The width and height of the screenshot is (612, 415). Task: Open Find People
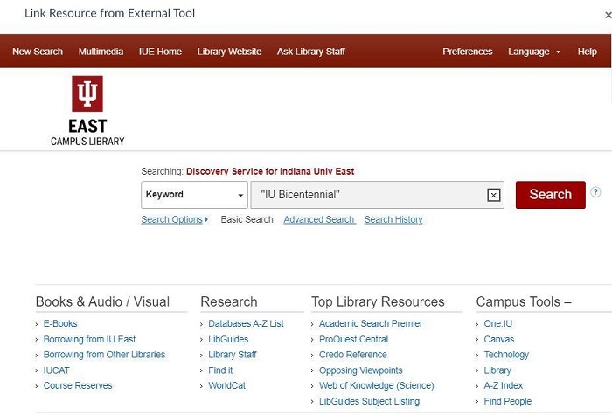point(507,401)
